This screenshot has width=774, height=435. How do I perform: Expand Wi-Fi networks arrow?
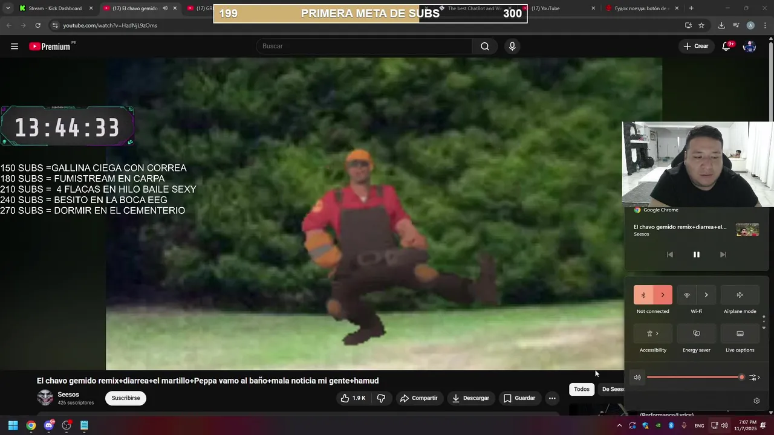(706, 295)
